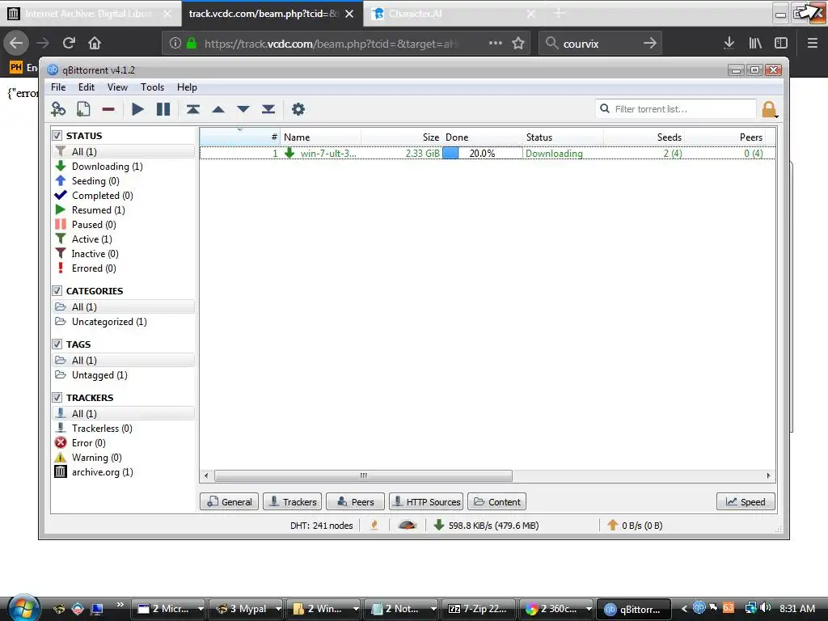Viewport: 828px width, 621px height.
Task: Open 7-Zip taskbar button
Action: 479,609
